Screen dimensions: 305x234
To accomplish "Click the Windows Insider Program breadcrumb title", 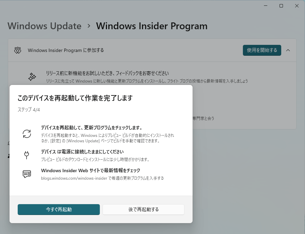I will tap(152, 26).
